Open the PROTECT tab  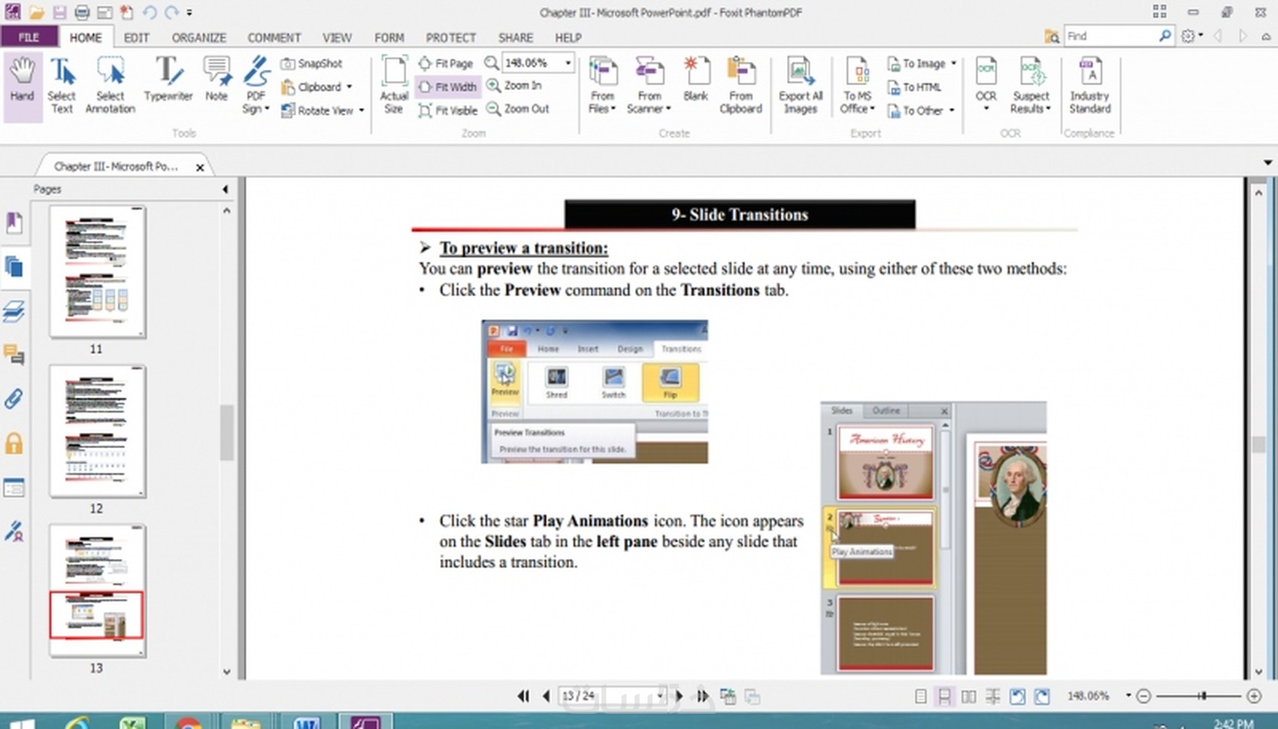450,38
